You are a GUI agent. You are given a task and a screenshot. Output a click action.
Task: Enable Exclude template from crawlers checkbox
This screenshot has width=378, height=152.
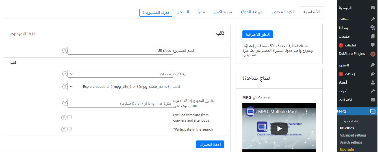[69, 117]
